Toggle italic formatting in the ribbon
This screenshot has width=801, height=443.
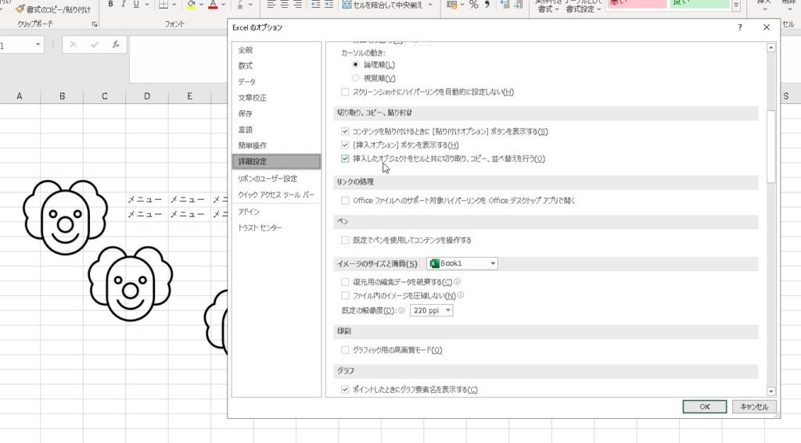[124, 4]
